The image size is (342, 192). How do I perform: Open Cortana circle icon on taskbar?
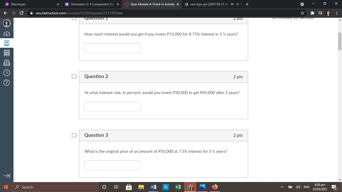point(104,187)
